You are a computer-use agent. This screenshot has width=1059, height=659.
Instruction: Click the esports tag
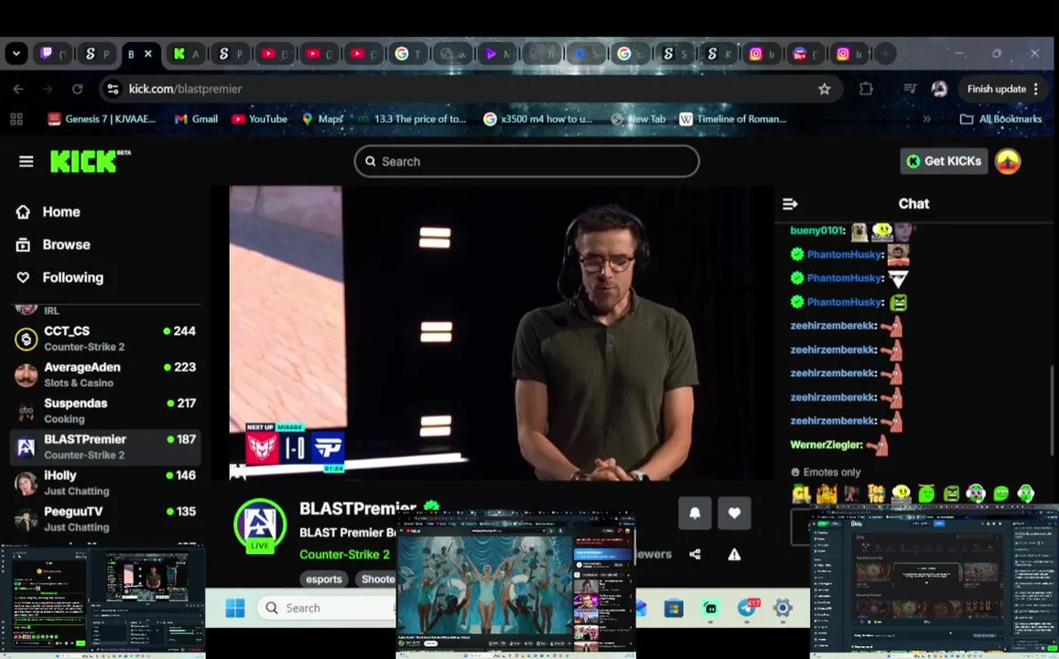(x=323, y=579)
